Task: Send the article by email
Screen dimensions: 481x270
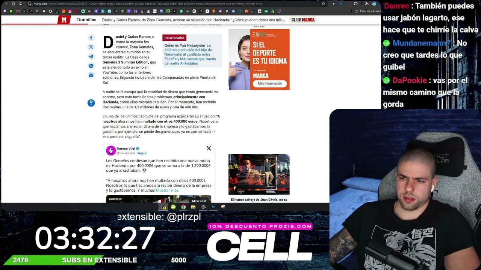Action: tap(91, 75)
